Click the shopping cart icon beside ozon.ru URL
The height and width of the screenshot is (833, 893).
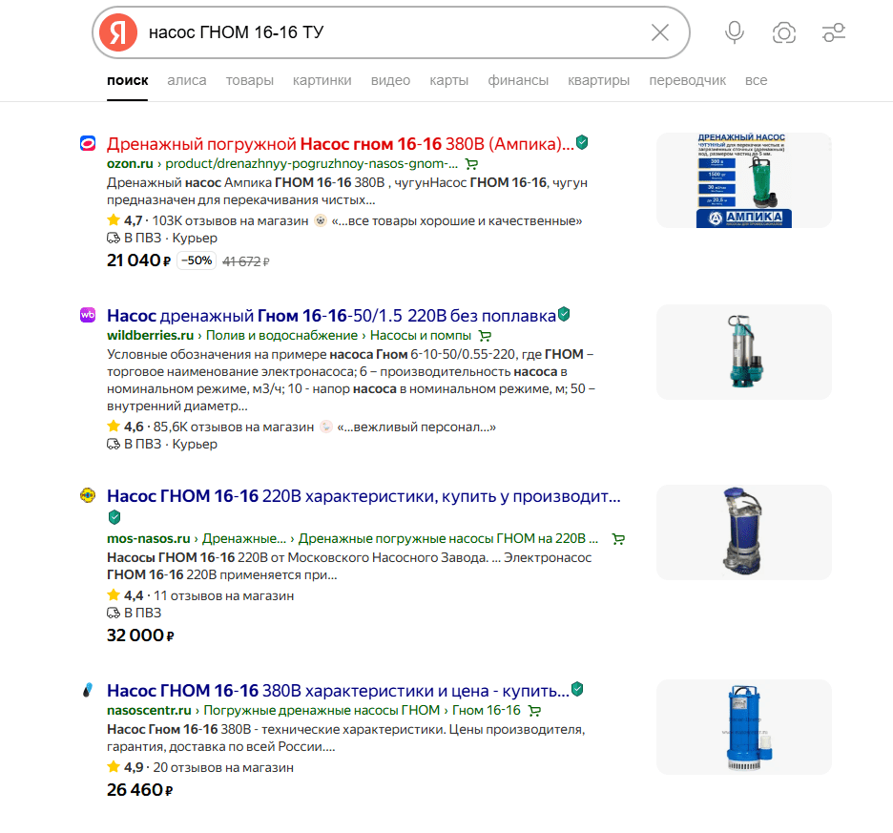point(471,164)
